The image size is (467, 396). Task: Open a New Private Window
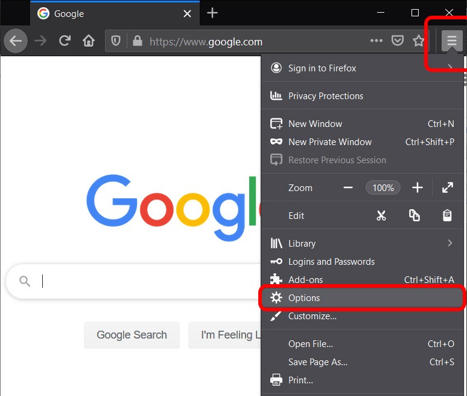click(x=362, y=141)
